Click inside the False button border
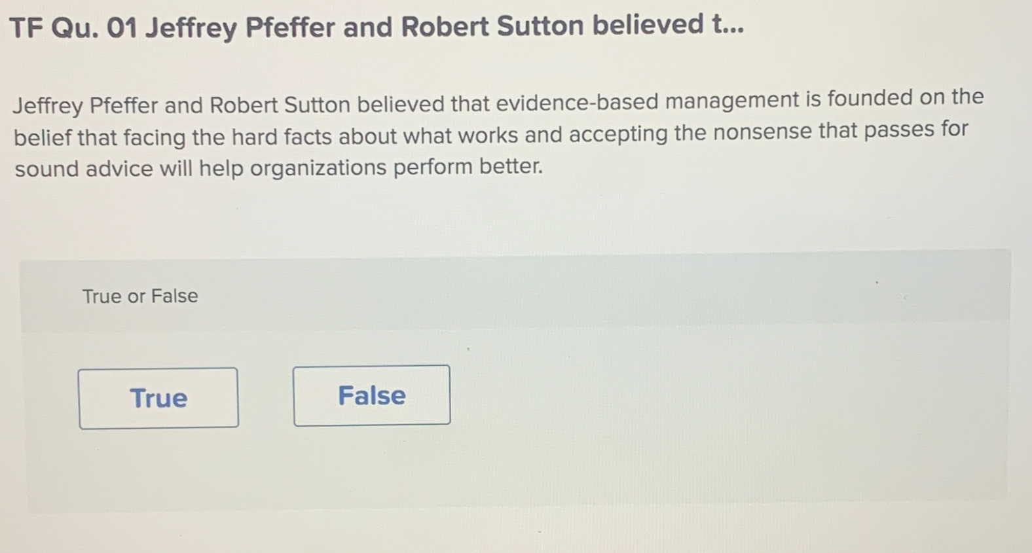This screenshot has width=1032, height=553. pyautogui.click(x=371, y=395)
